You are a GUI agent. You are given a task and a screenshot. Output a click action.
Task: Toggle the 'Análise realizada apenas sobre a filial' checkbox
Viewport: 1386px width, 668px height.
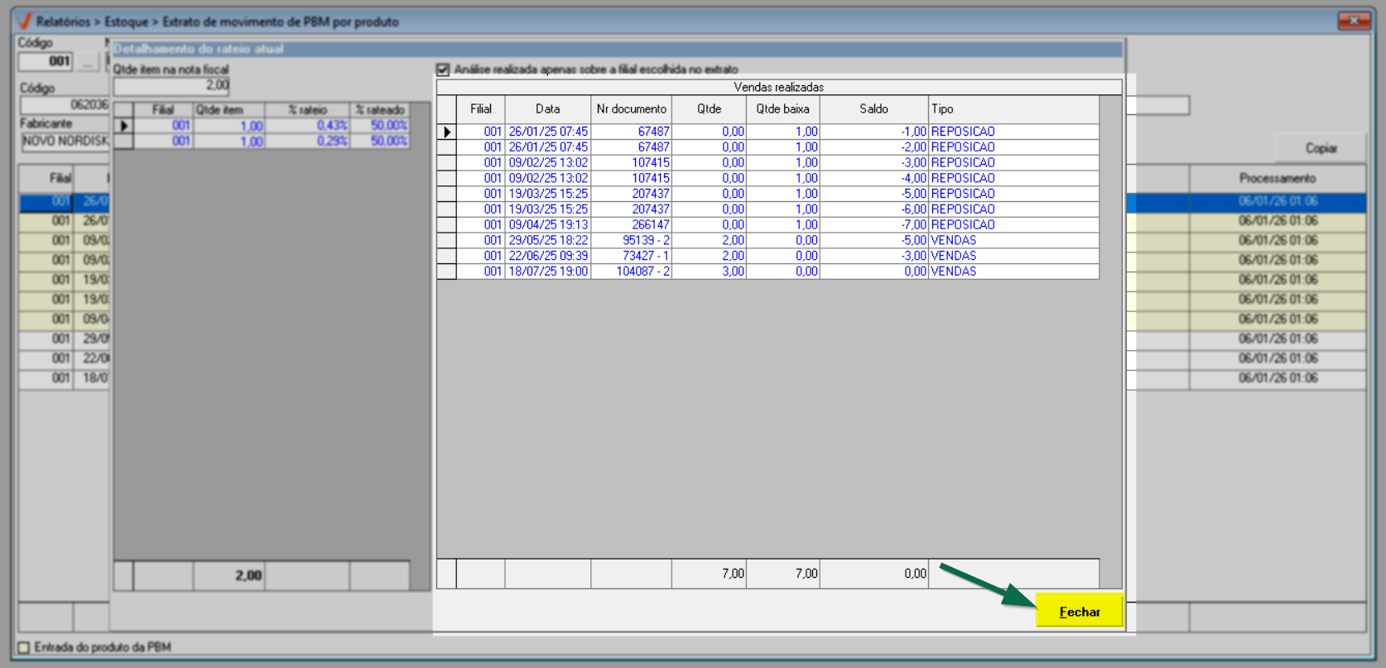click(x=443, y=70)
